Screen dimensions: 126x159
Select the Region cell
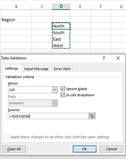click(x=16, y=20)
